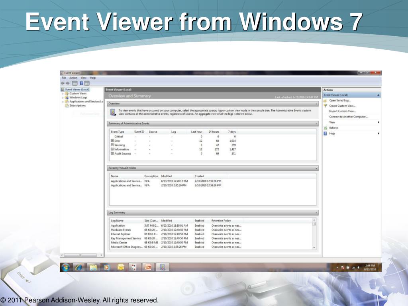The height and width of the screenshot is (306, 408).
Task: Click the Subscriptions icon in the tree
Action: pyautogui.click(x=67, y=105)
